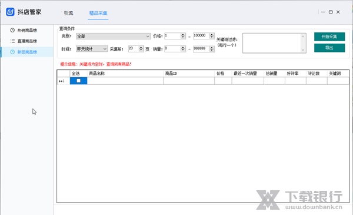Click the 采集前 page count spinner arrows

pyautogui.click(x=141, y=48)
